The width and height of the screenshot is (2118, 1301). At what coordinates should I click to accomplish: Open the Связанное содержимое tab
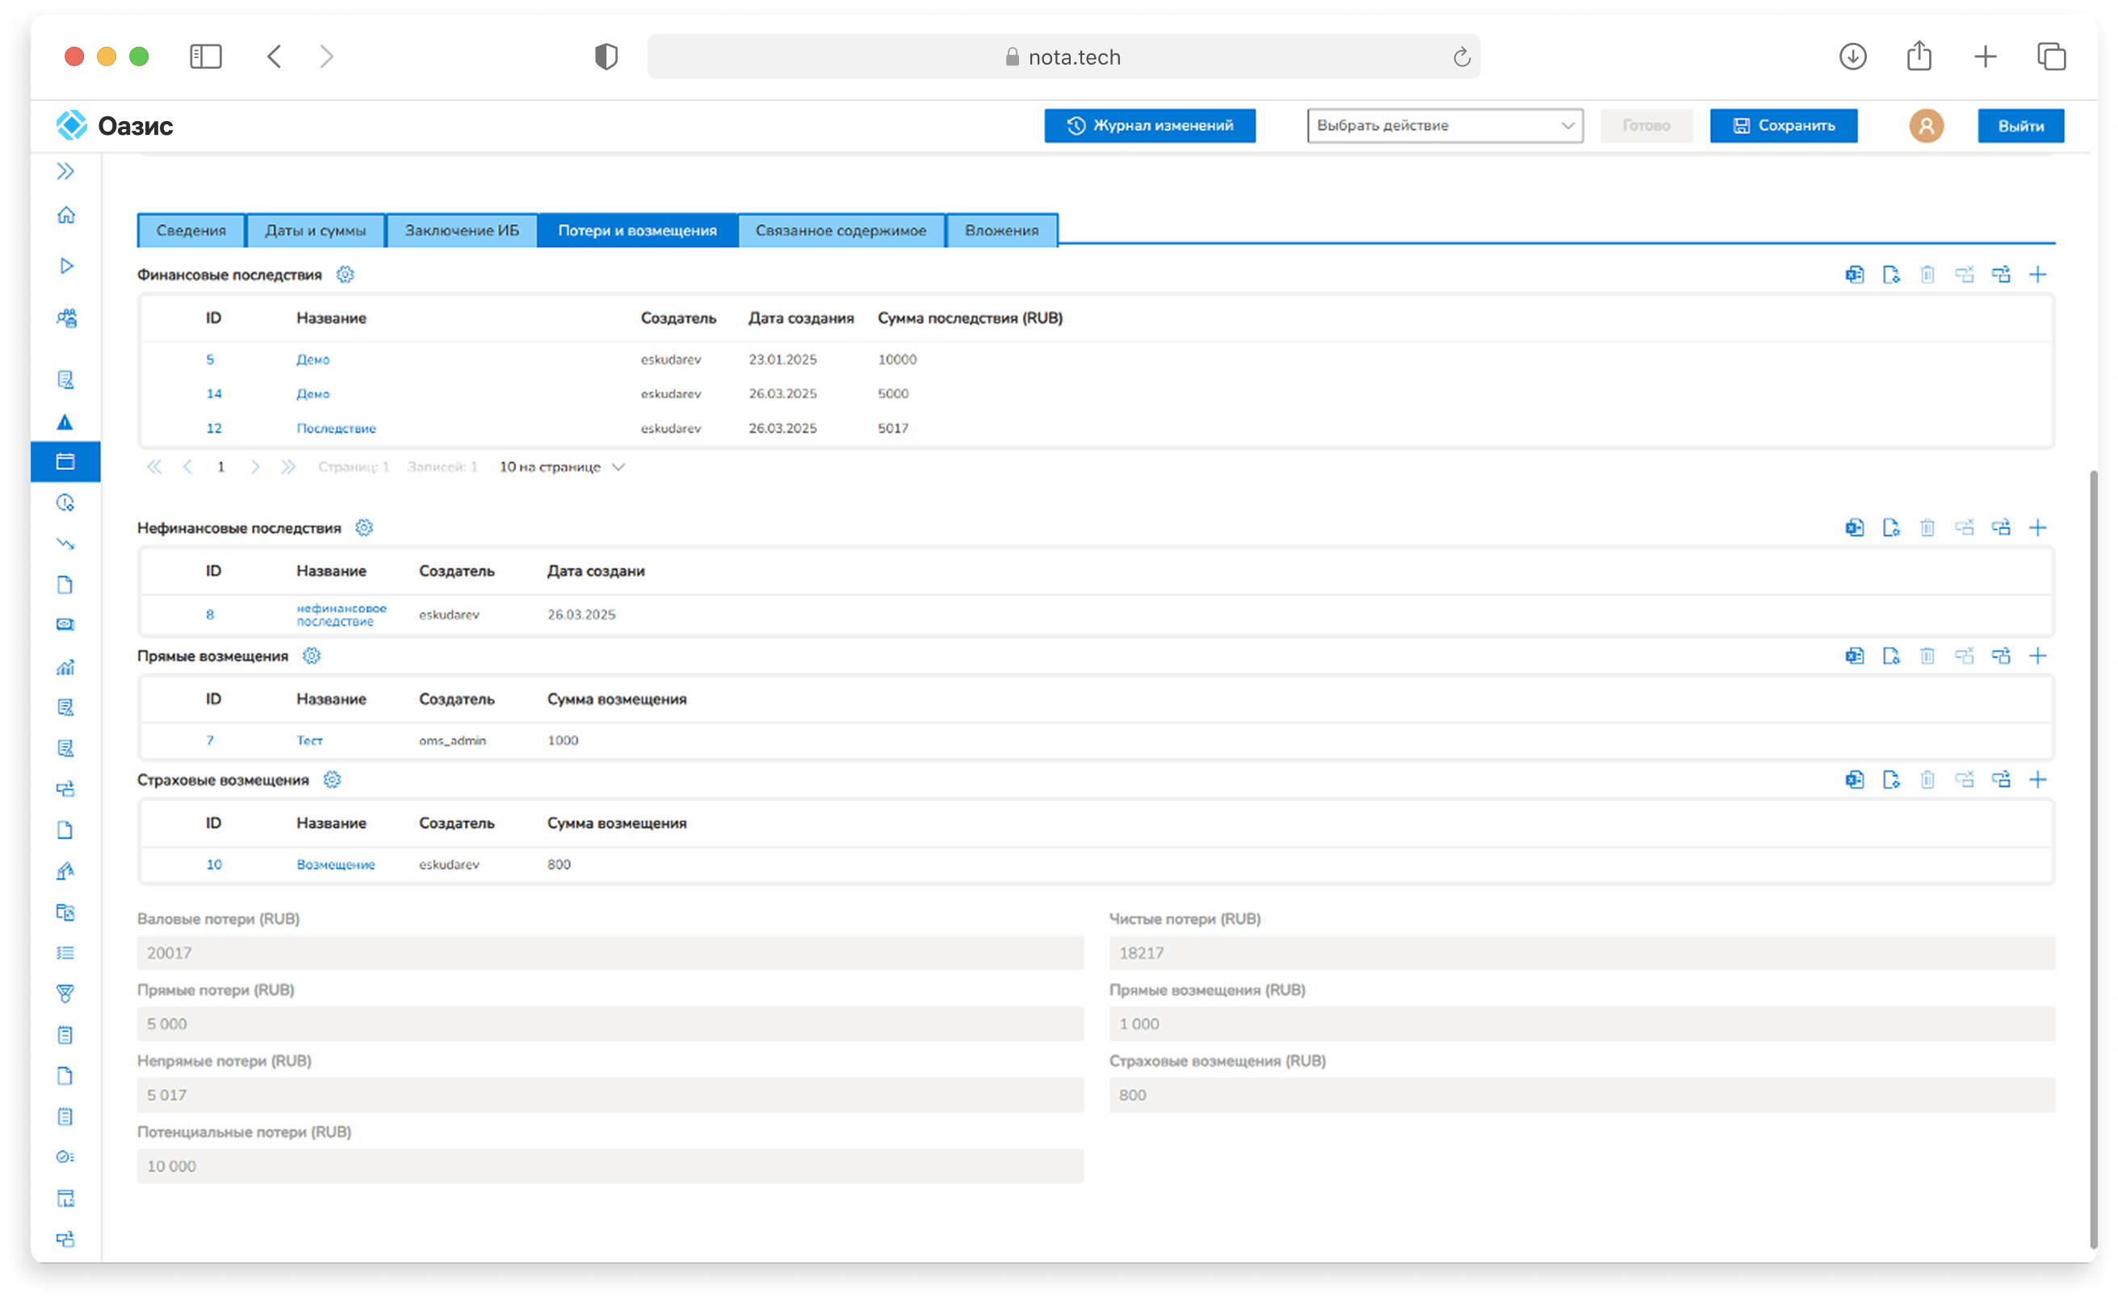(x=841, y=231)
